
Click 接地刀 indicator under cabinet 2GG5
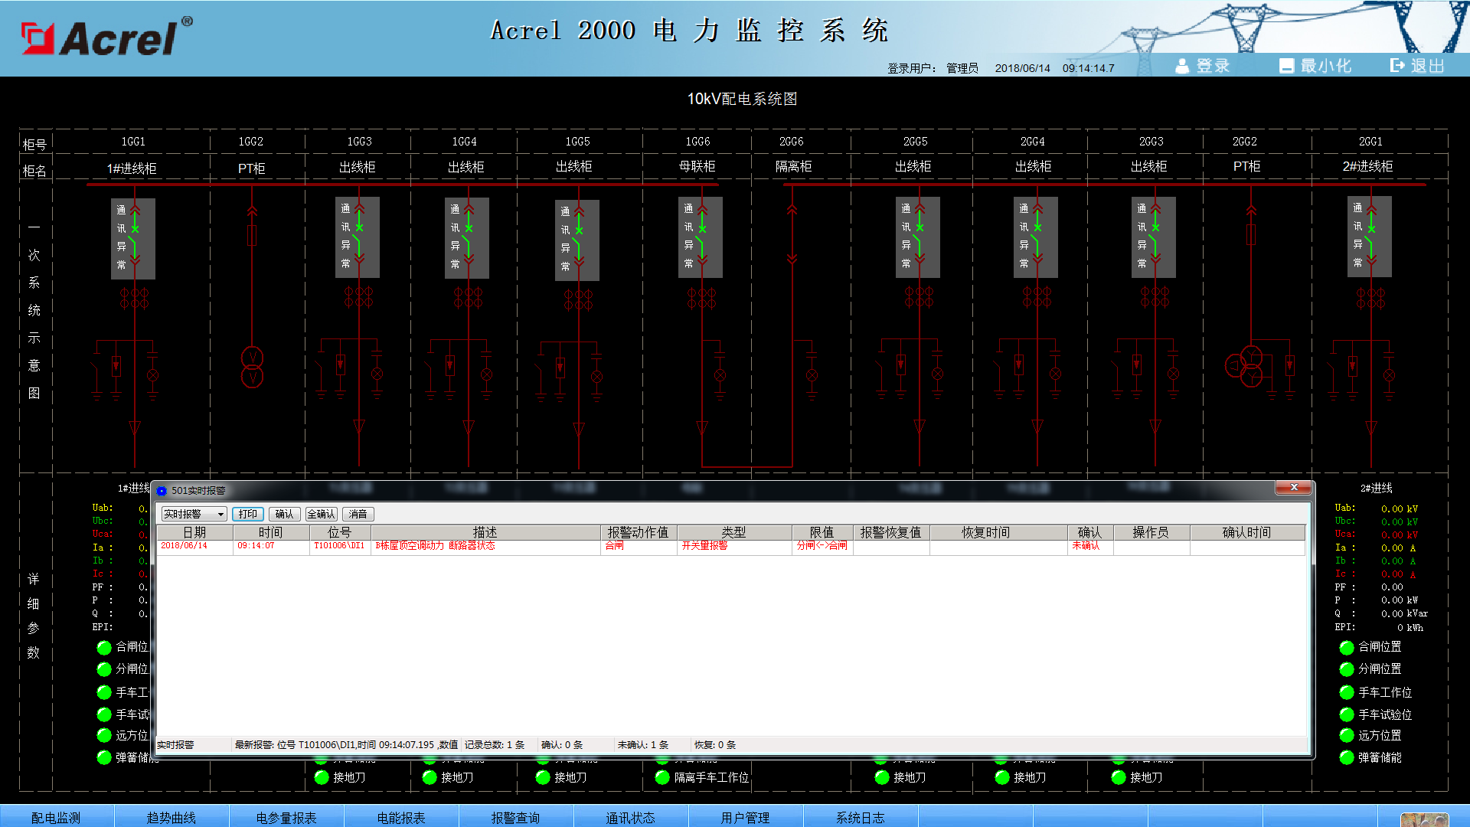coord(882,777)
